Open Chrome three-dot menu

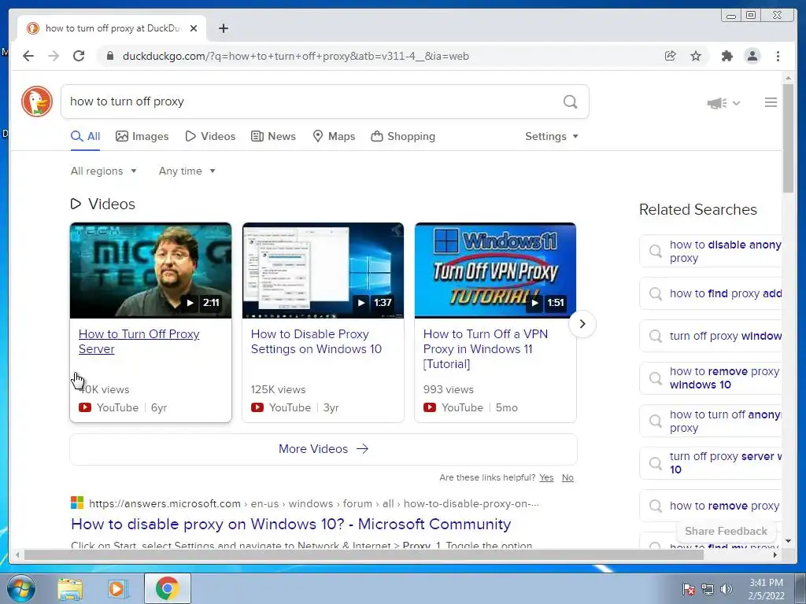tap(778, 56)
